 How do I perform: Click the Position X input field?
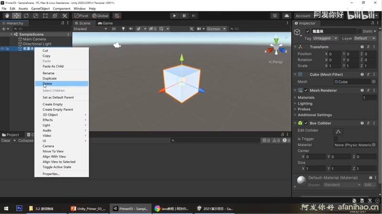coord(335,54)
